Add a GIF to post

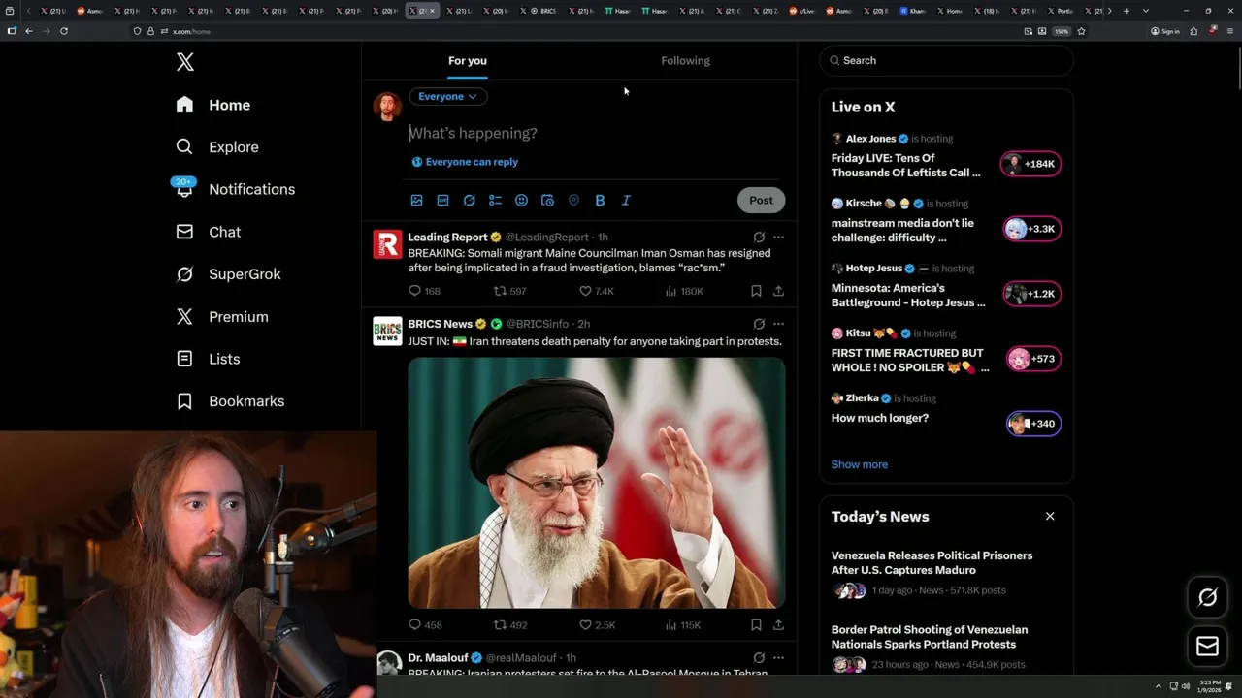[x=442, y=200]
